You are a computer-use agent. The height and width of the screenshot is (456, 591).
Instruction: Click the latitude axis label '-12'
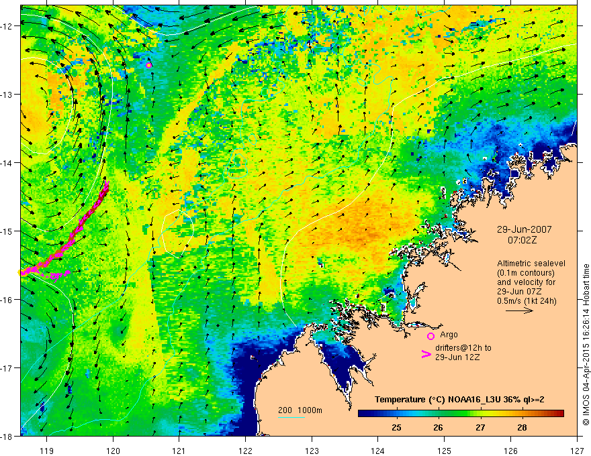[7, 26]
